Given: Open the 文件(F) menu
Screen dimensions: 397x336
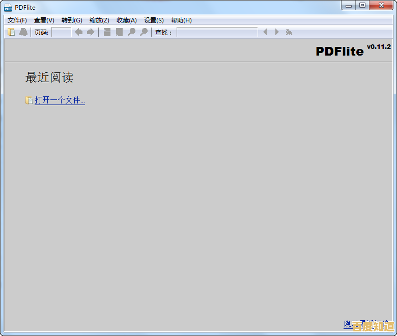Looking at the screenshot, I should [x=17, y=20].
